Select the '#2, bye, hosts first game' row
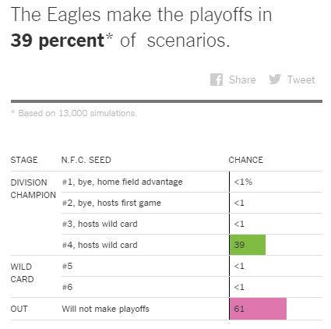Viewport: 331px width, 329px height. coord(192,203)
